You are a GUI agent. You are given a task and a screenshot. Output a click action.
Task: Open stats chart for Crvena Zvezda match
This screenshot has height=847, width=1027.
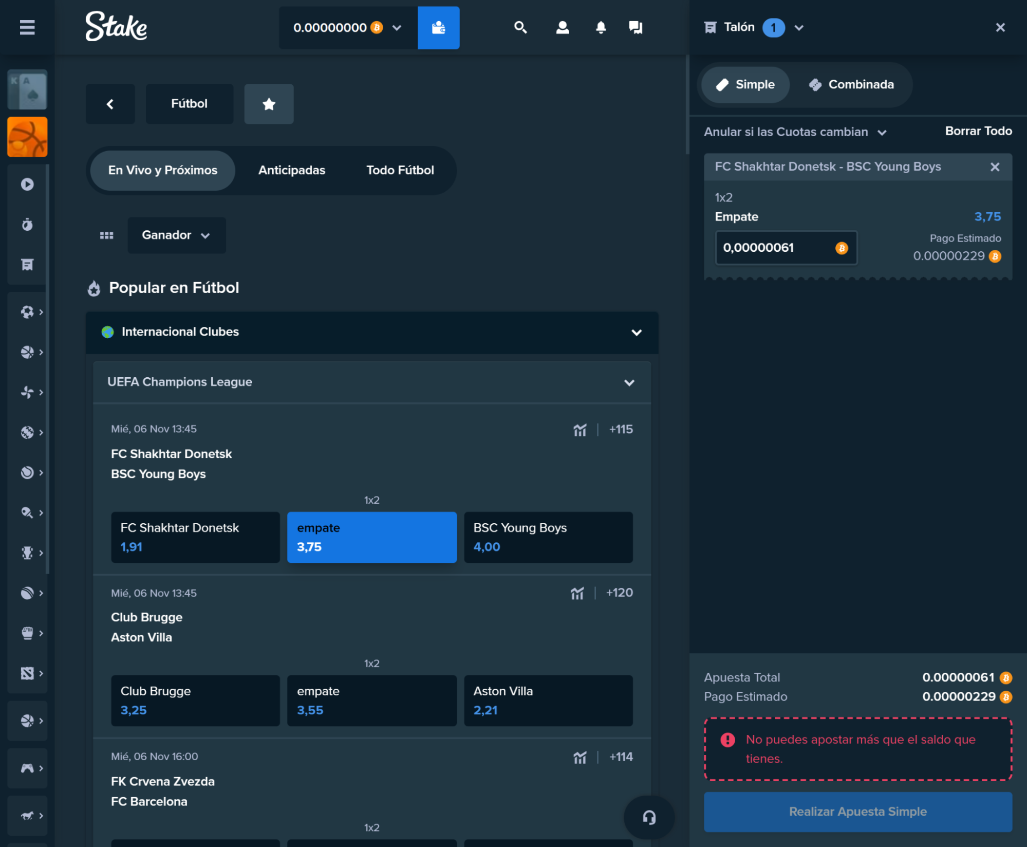[580, 757]
